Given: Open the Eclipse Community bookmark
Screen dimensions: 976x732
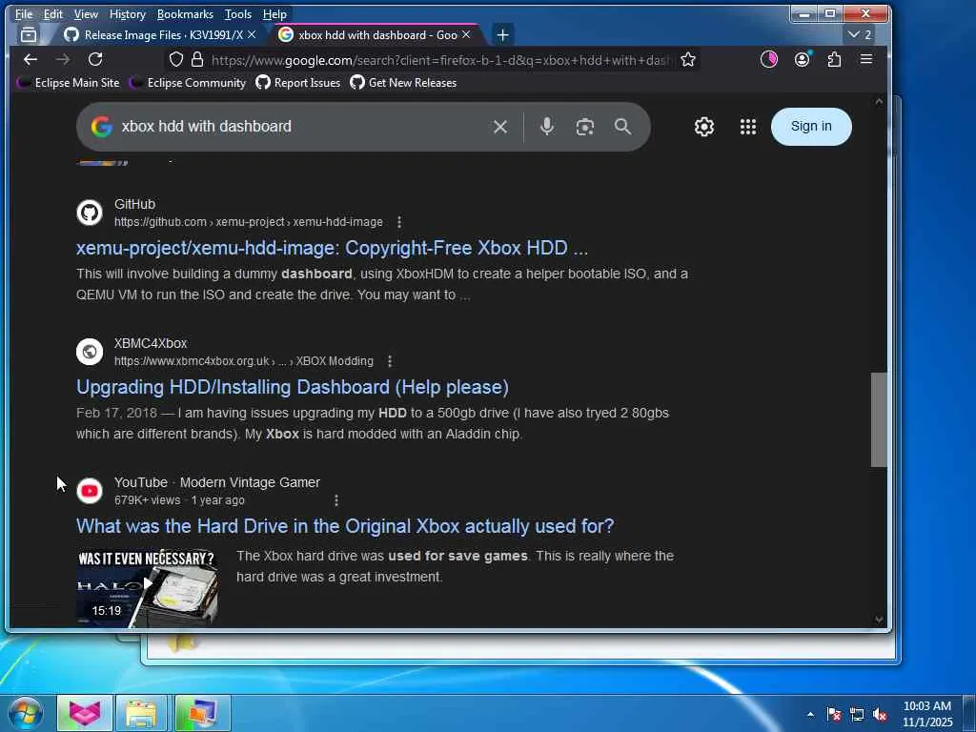Looking at the screenshot, I should (188, 83).
